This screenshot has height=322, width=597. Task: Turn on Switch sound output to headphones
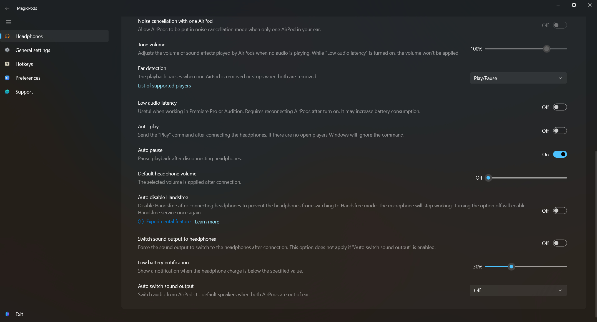pyautogui.click(x=560, y=243)
